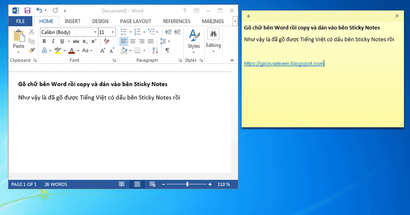Toggle Align Right paragraph alignment

142,41
